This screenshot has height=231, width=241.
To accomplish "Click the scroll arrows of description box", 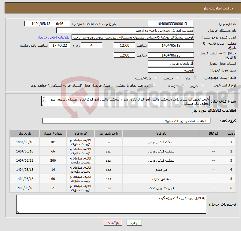I will click(x=44, y=99).
